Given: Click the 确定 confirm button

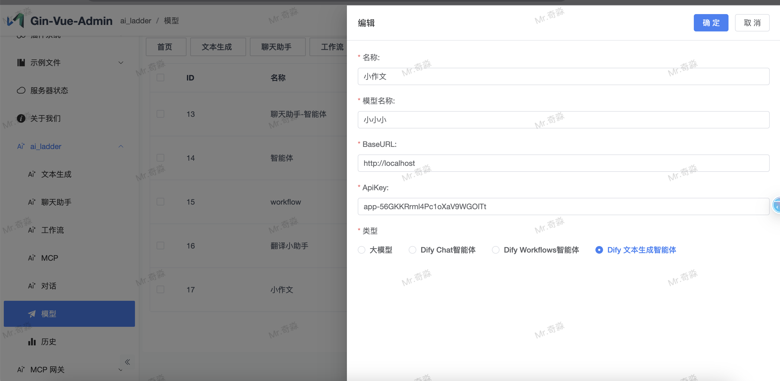Looking at the screenshot, I should (x=711, y=22).
